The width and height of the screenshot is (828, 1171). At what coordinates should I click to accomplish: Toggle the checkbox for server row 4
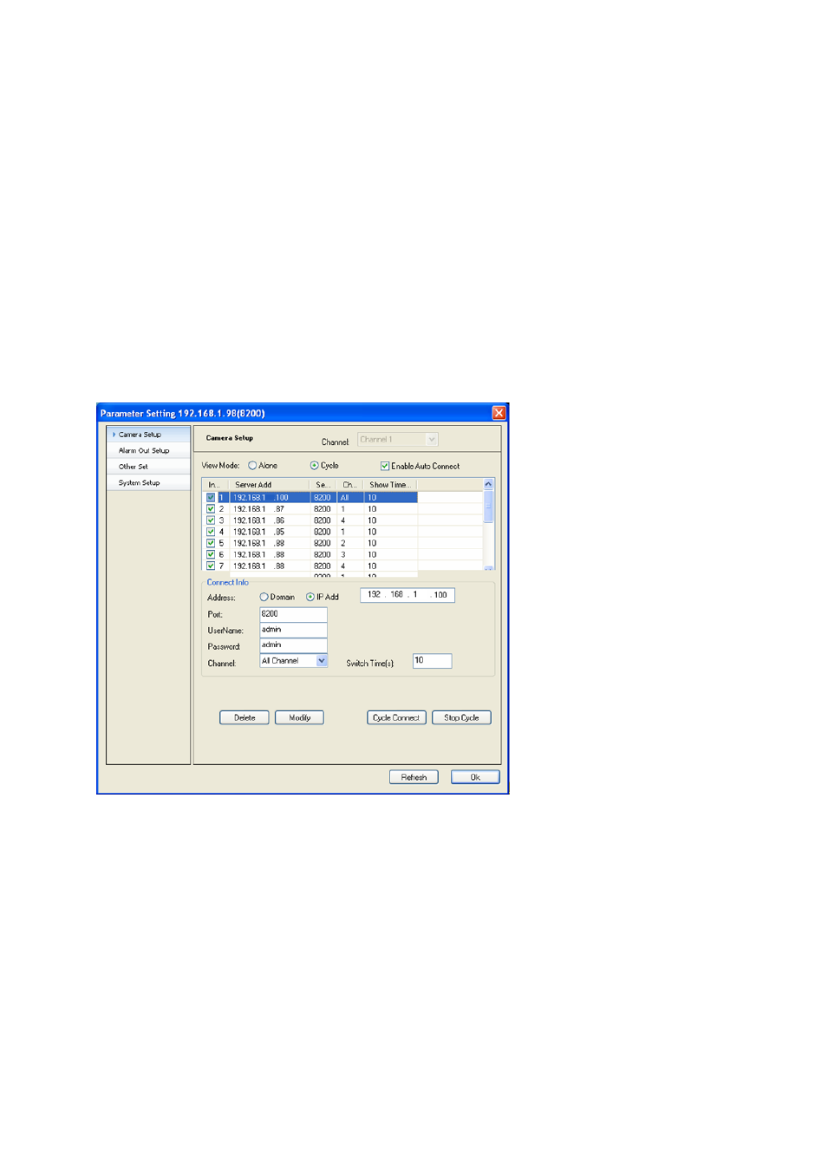click(x=211, y=532)
